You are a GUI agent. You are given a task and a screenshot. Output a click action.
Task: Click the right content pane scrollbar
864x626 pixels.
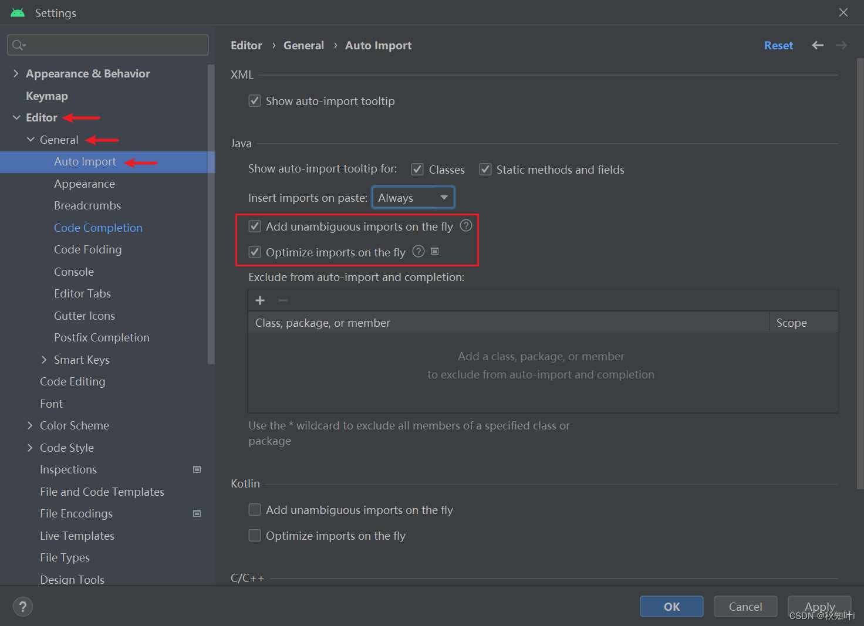coord(860,273)
